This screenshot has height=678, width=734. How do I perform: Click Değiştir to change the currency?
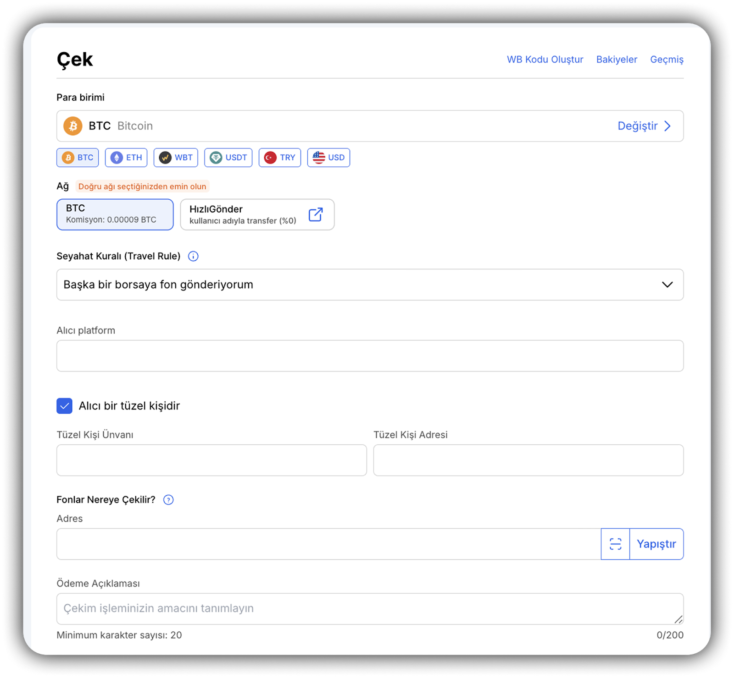(644, 126)
